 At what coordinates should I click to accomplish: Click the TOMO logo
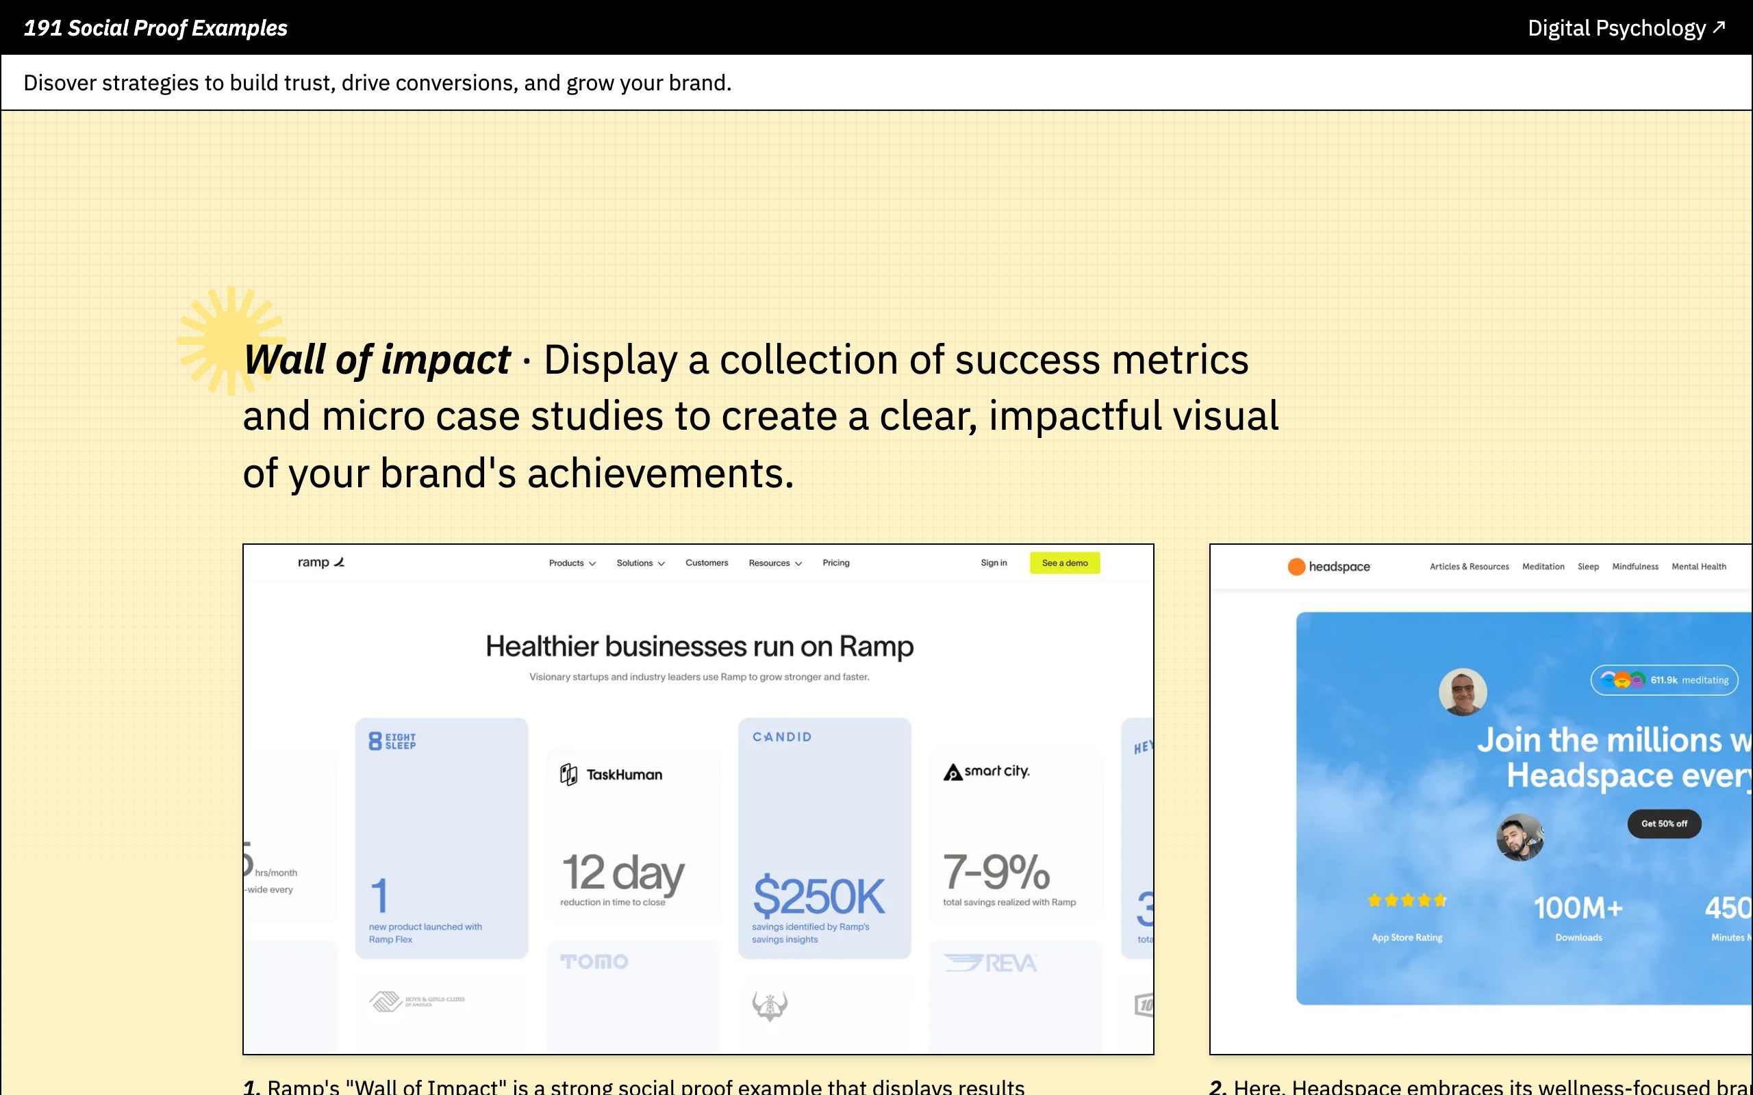tap(594, 962)
